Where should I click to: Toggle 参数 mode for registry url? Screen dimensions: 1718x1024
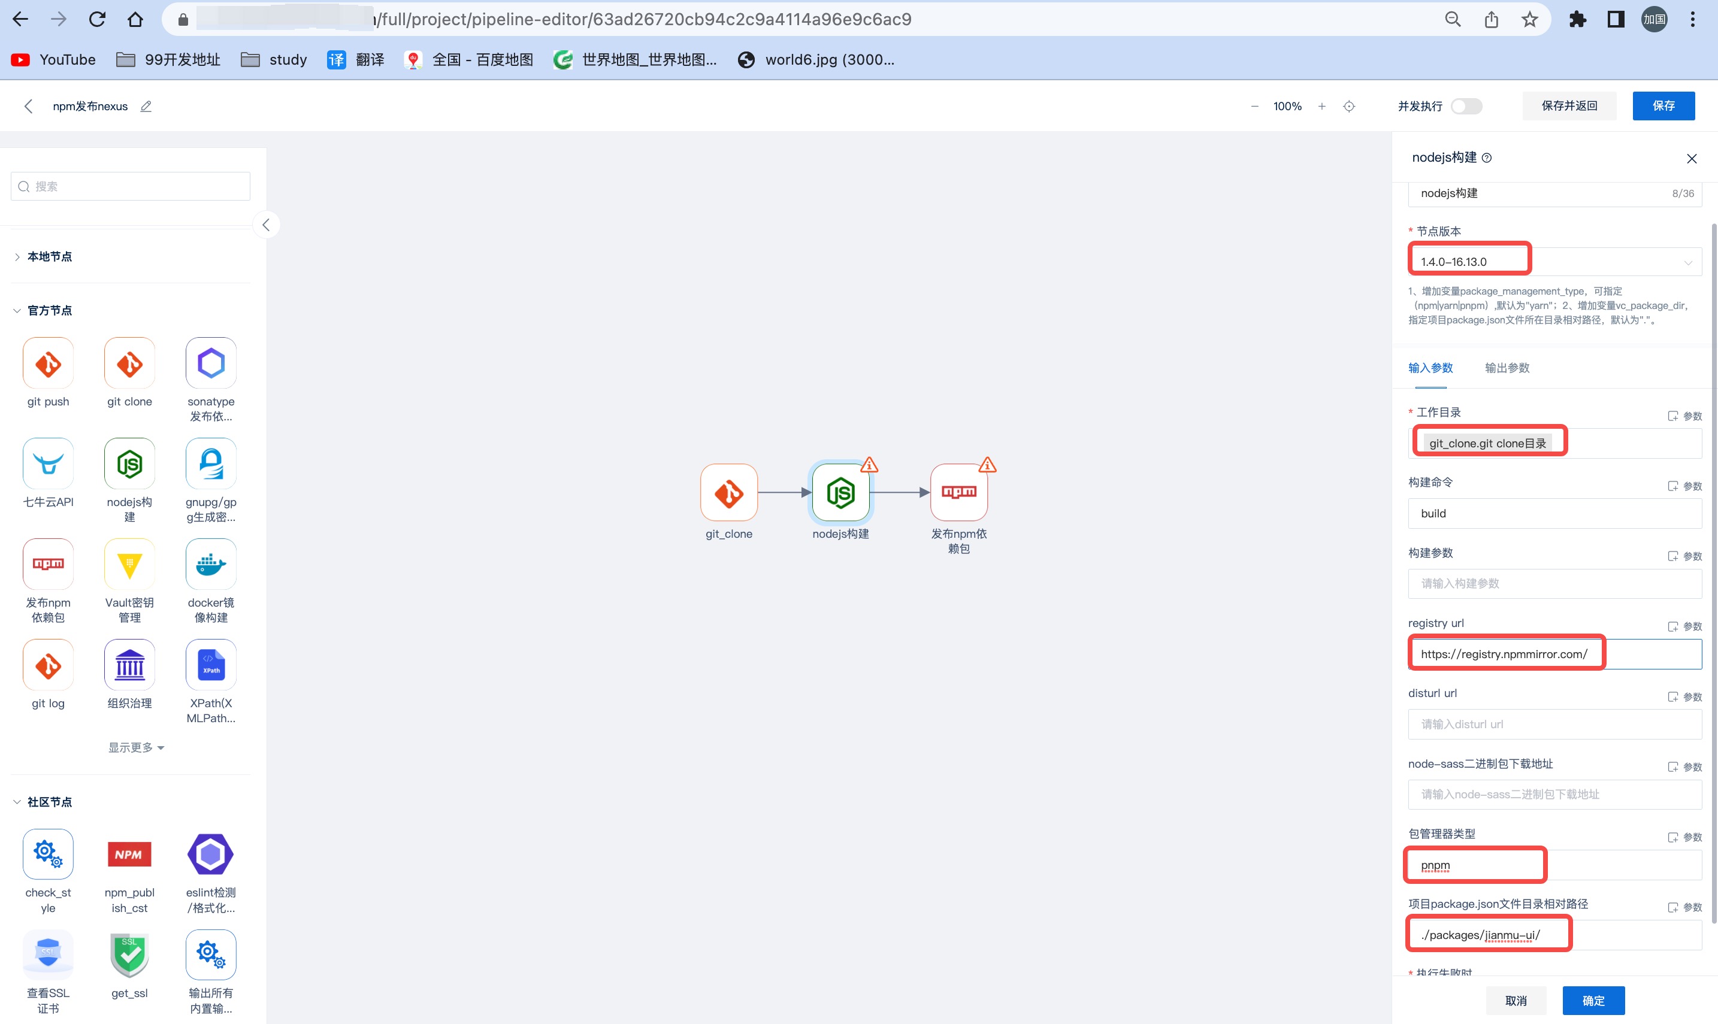coord(1684,626)
